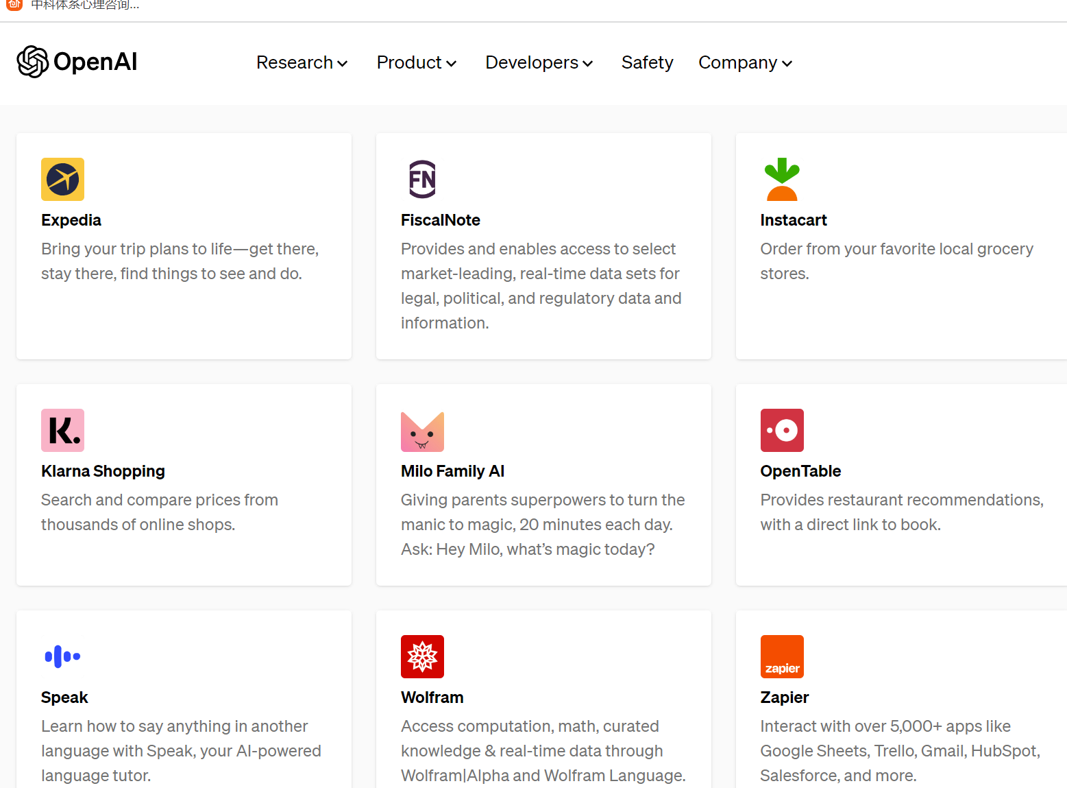The width and height of the screenshot is (1067, 788).
Task: Click the Expedia card description text
Action: pyautogui.click(x=180, y=261)
